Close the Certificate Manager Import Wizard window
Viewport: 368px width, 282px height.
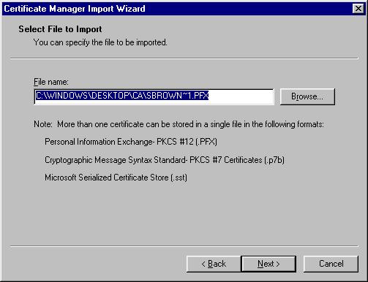coord(358,9)
